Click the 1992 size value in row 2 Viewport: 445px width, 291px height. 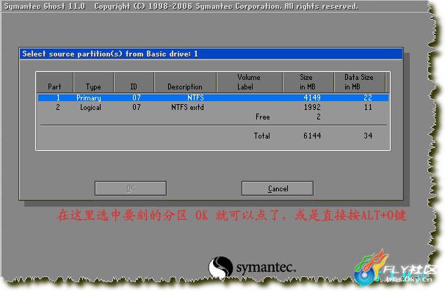312,108
